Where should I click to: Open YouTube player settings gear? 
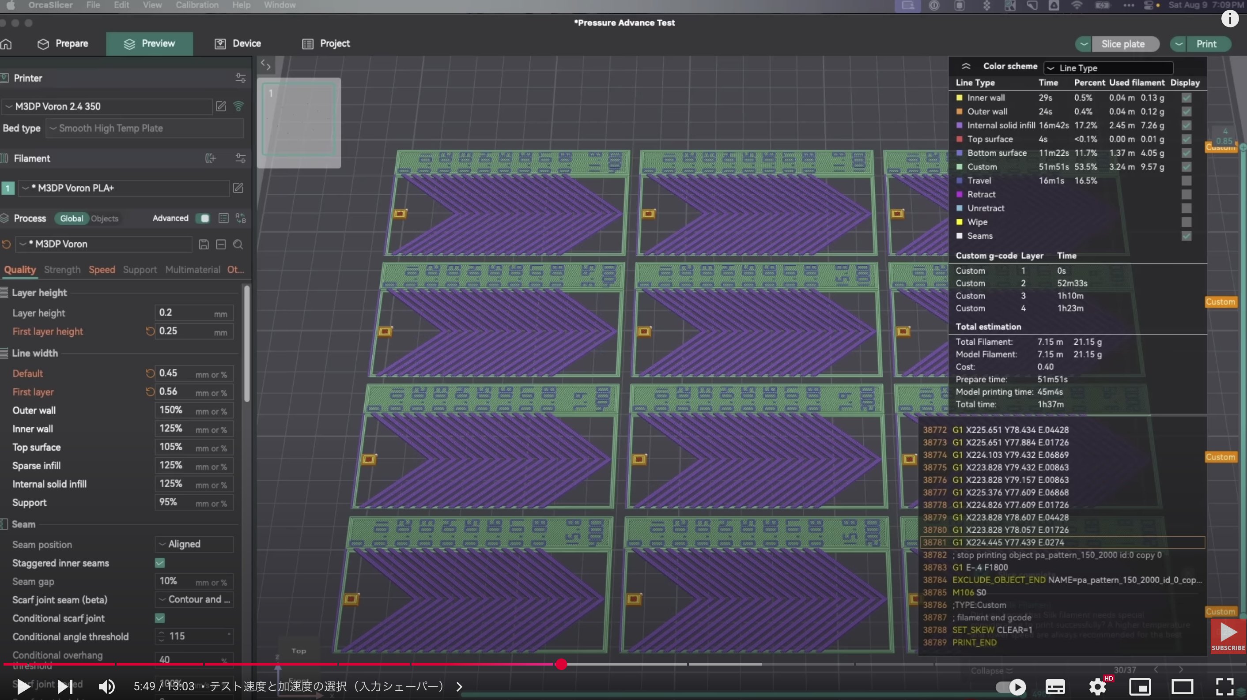1097,686
